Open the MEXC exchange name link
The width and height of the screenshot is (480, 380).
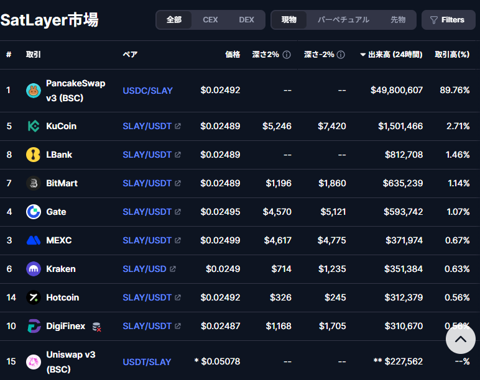click(x=59, y=240)
